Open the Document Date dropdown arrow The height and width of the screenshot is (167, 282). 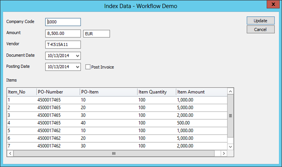point(78,56)
